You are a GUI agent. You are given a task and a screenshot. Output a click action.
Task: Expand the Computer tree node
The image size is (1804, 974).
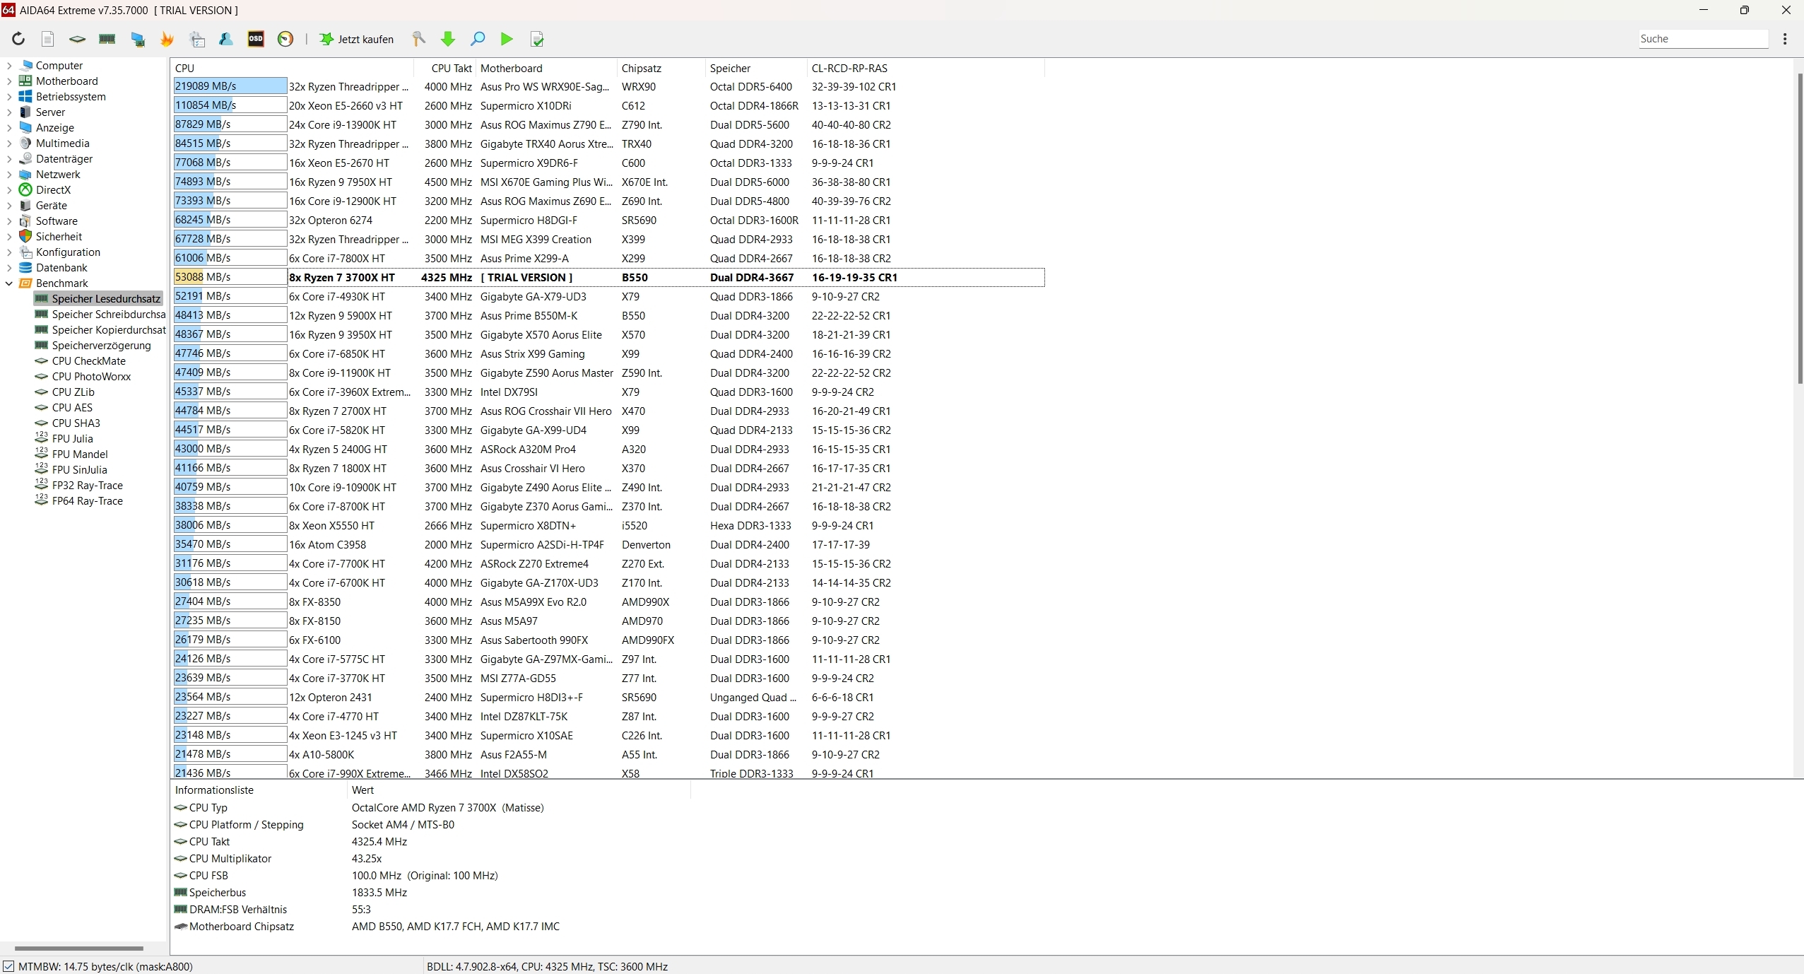[x=9, y=66]
